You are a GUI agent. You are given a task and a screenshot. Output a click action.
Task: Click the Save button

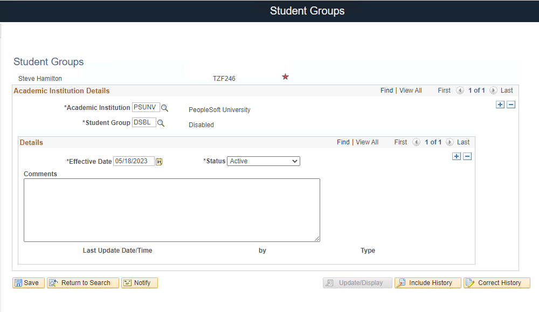(x=29, y=283)
